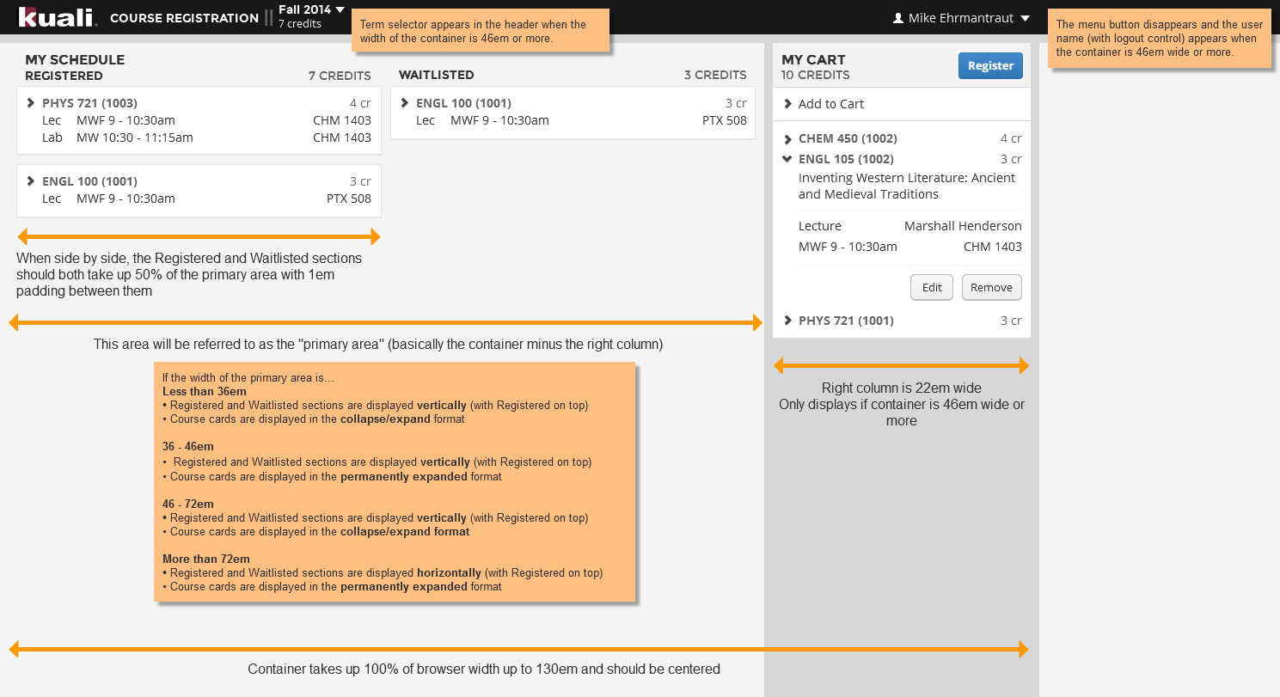Click the COURSE REGISTRATION header title
1280x697 pixels.
click(184, 18)
